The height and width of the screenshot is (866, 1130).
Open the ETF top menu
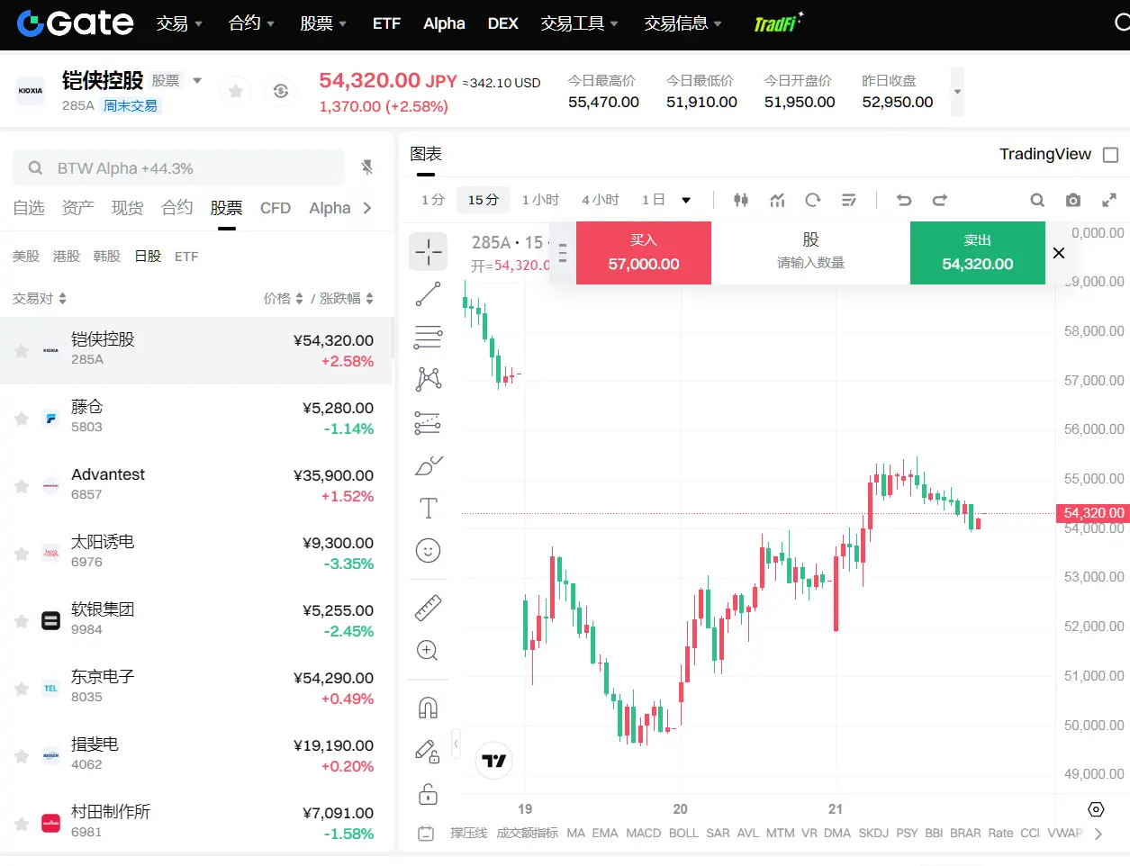[x=386, y=23]
